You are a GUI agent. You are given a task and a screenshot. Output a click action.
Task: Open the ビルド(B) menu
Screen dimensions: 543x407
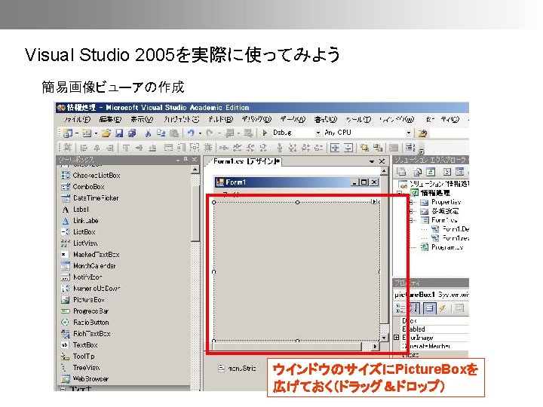[221, 119]
